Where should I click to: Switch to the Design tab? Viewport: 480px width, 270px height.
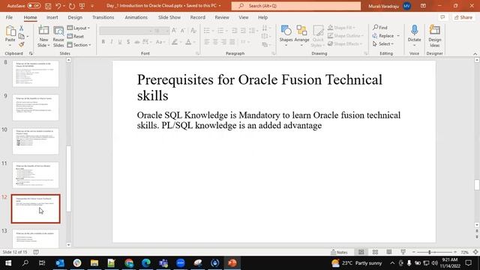click(x=75, y=17)
